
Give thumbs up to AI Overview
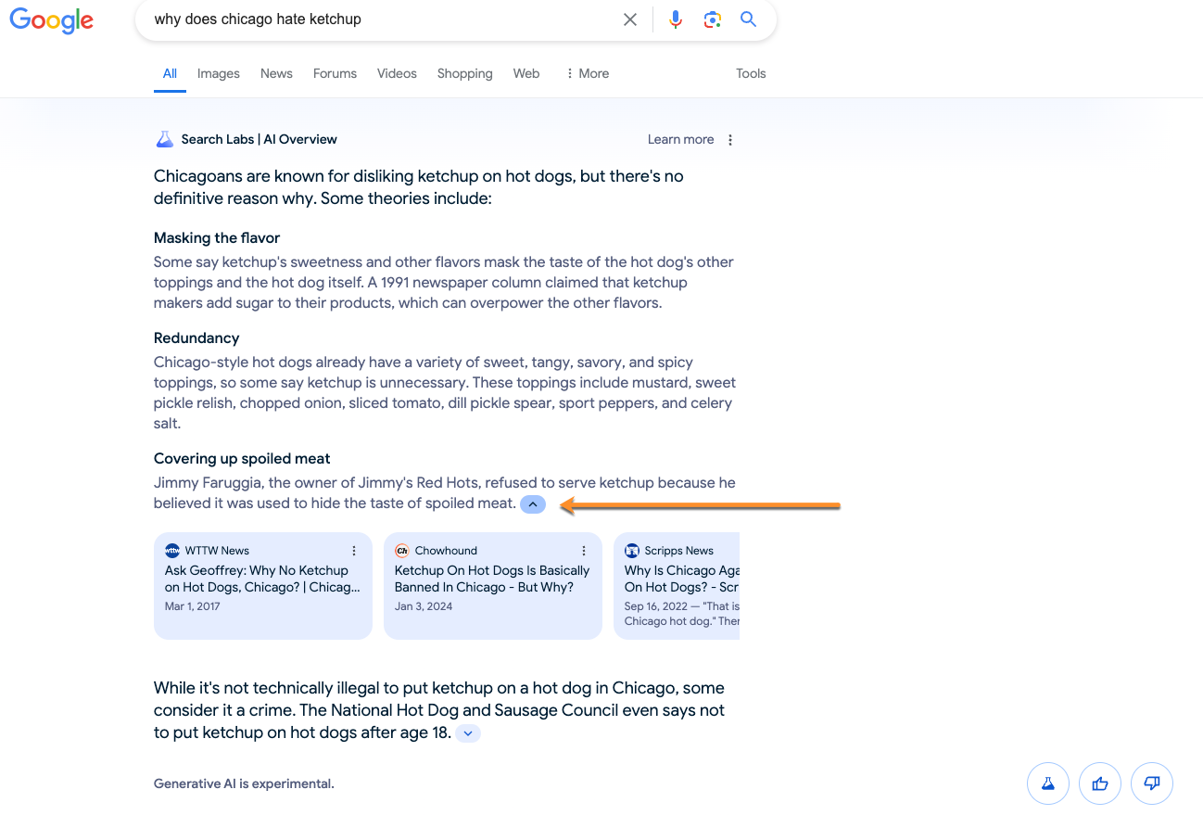click(x=1100, y=784)
